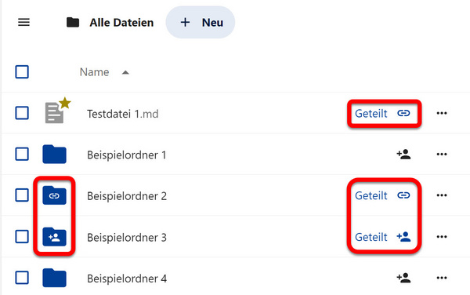Viewport: 470px width, 295px height.
Task: Open three-dot actions menu for Beispielordner 2
Action: (x=442, y=195)
